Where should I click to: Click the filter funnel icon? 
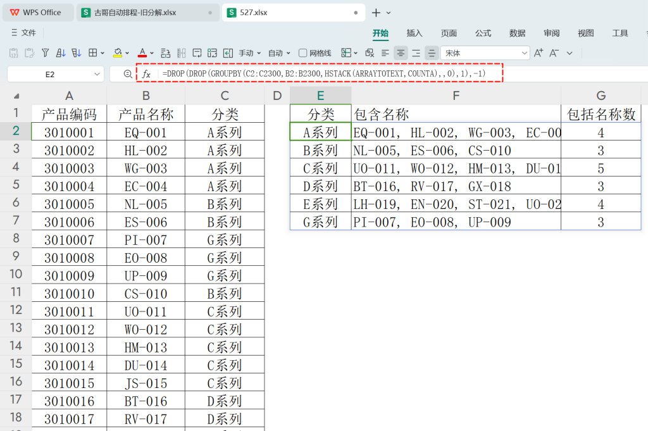46,53
